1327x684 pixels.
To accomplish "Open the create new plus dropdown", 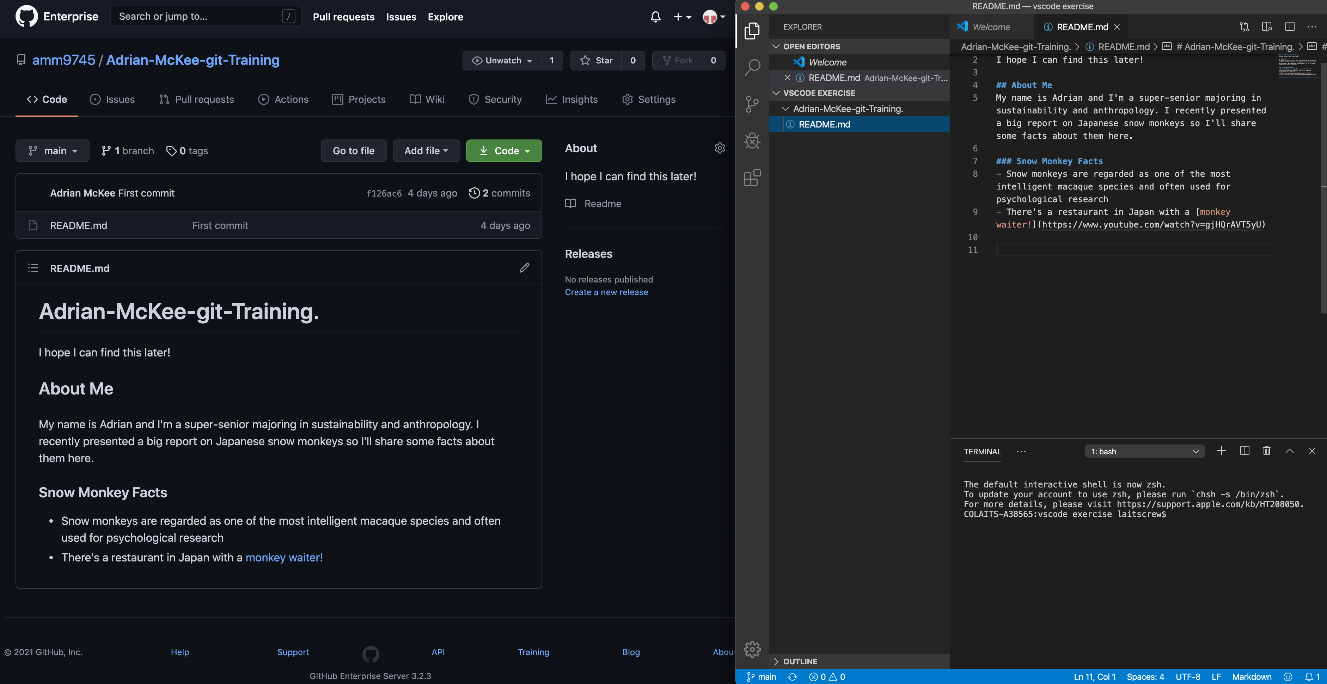I will click(682, 17).
